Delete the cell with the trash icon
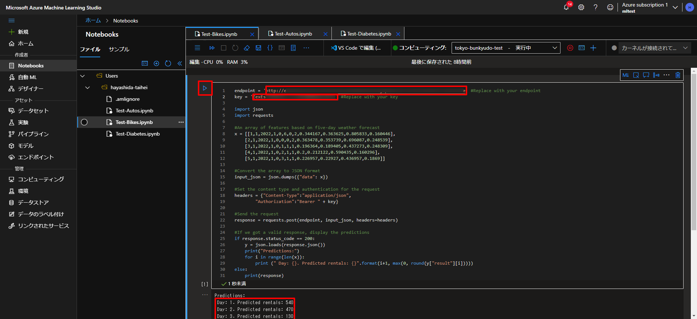Viewport: 697px width, 319px height. point(677,75)
